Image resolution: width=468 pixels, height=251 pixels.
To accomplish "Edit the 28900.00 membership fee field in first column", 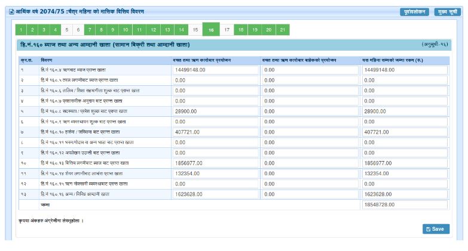I will coord(215,111).
